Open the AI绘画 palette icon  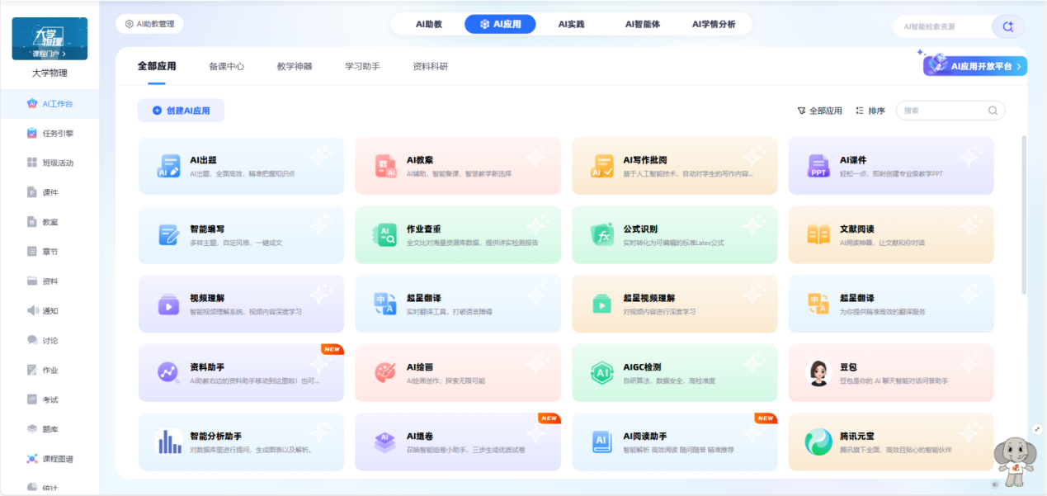click(x=385, y=373)
